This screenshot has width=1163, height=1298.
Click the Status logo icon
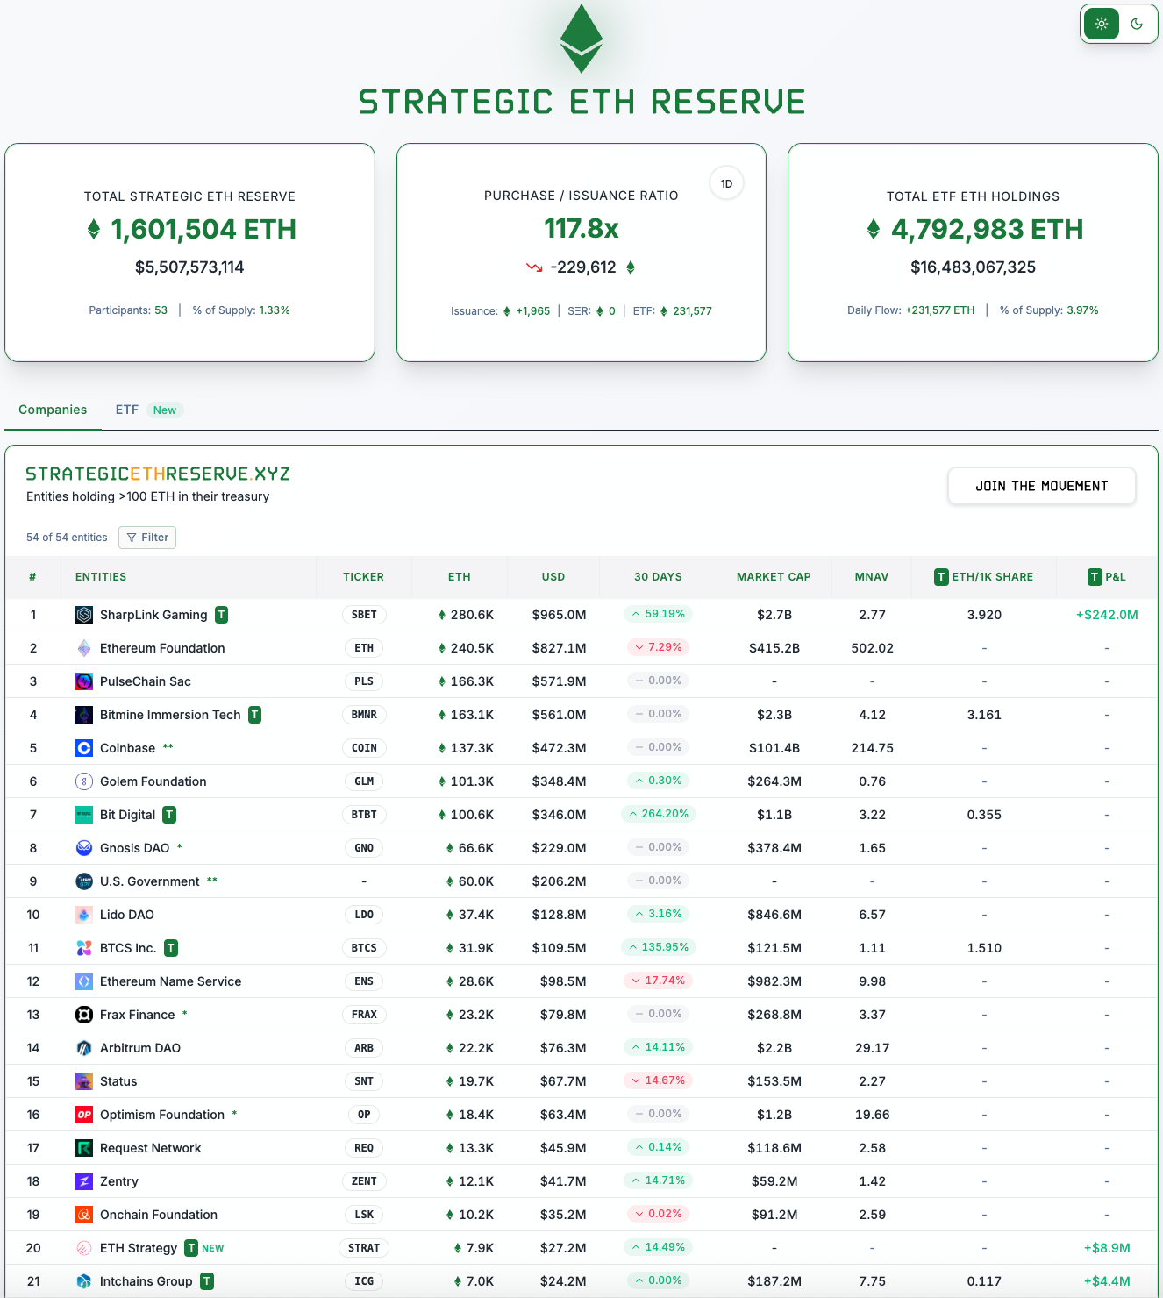tap(84, 1081)
